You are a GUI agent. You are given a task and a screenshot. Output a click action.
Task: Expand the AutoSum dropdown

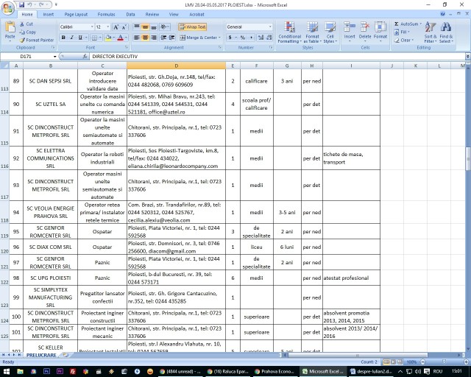[420, 24]
